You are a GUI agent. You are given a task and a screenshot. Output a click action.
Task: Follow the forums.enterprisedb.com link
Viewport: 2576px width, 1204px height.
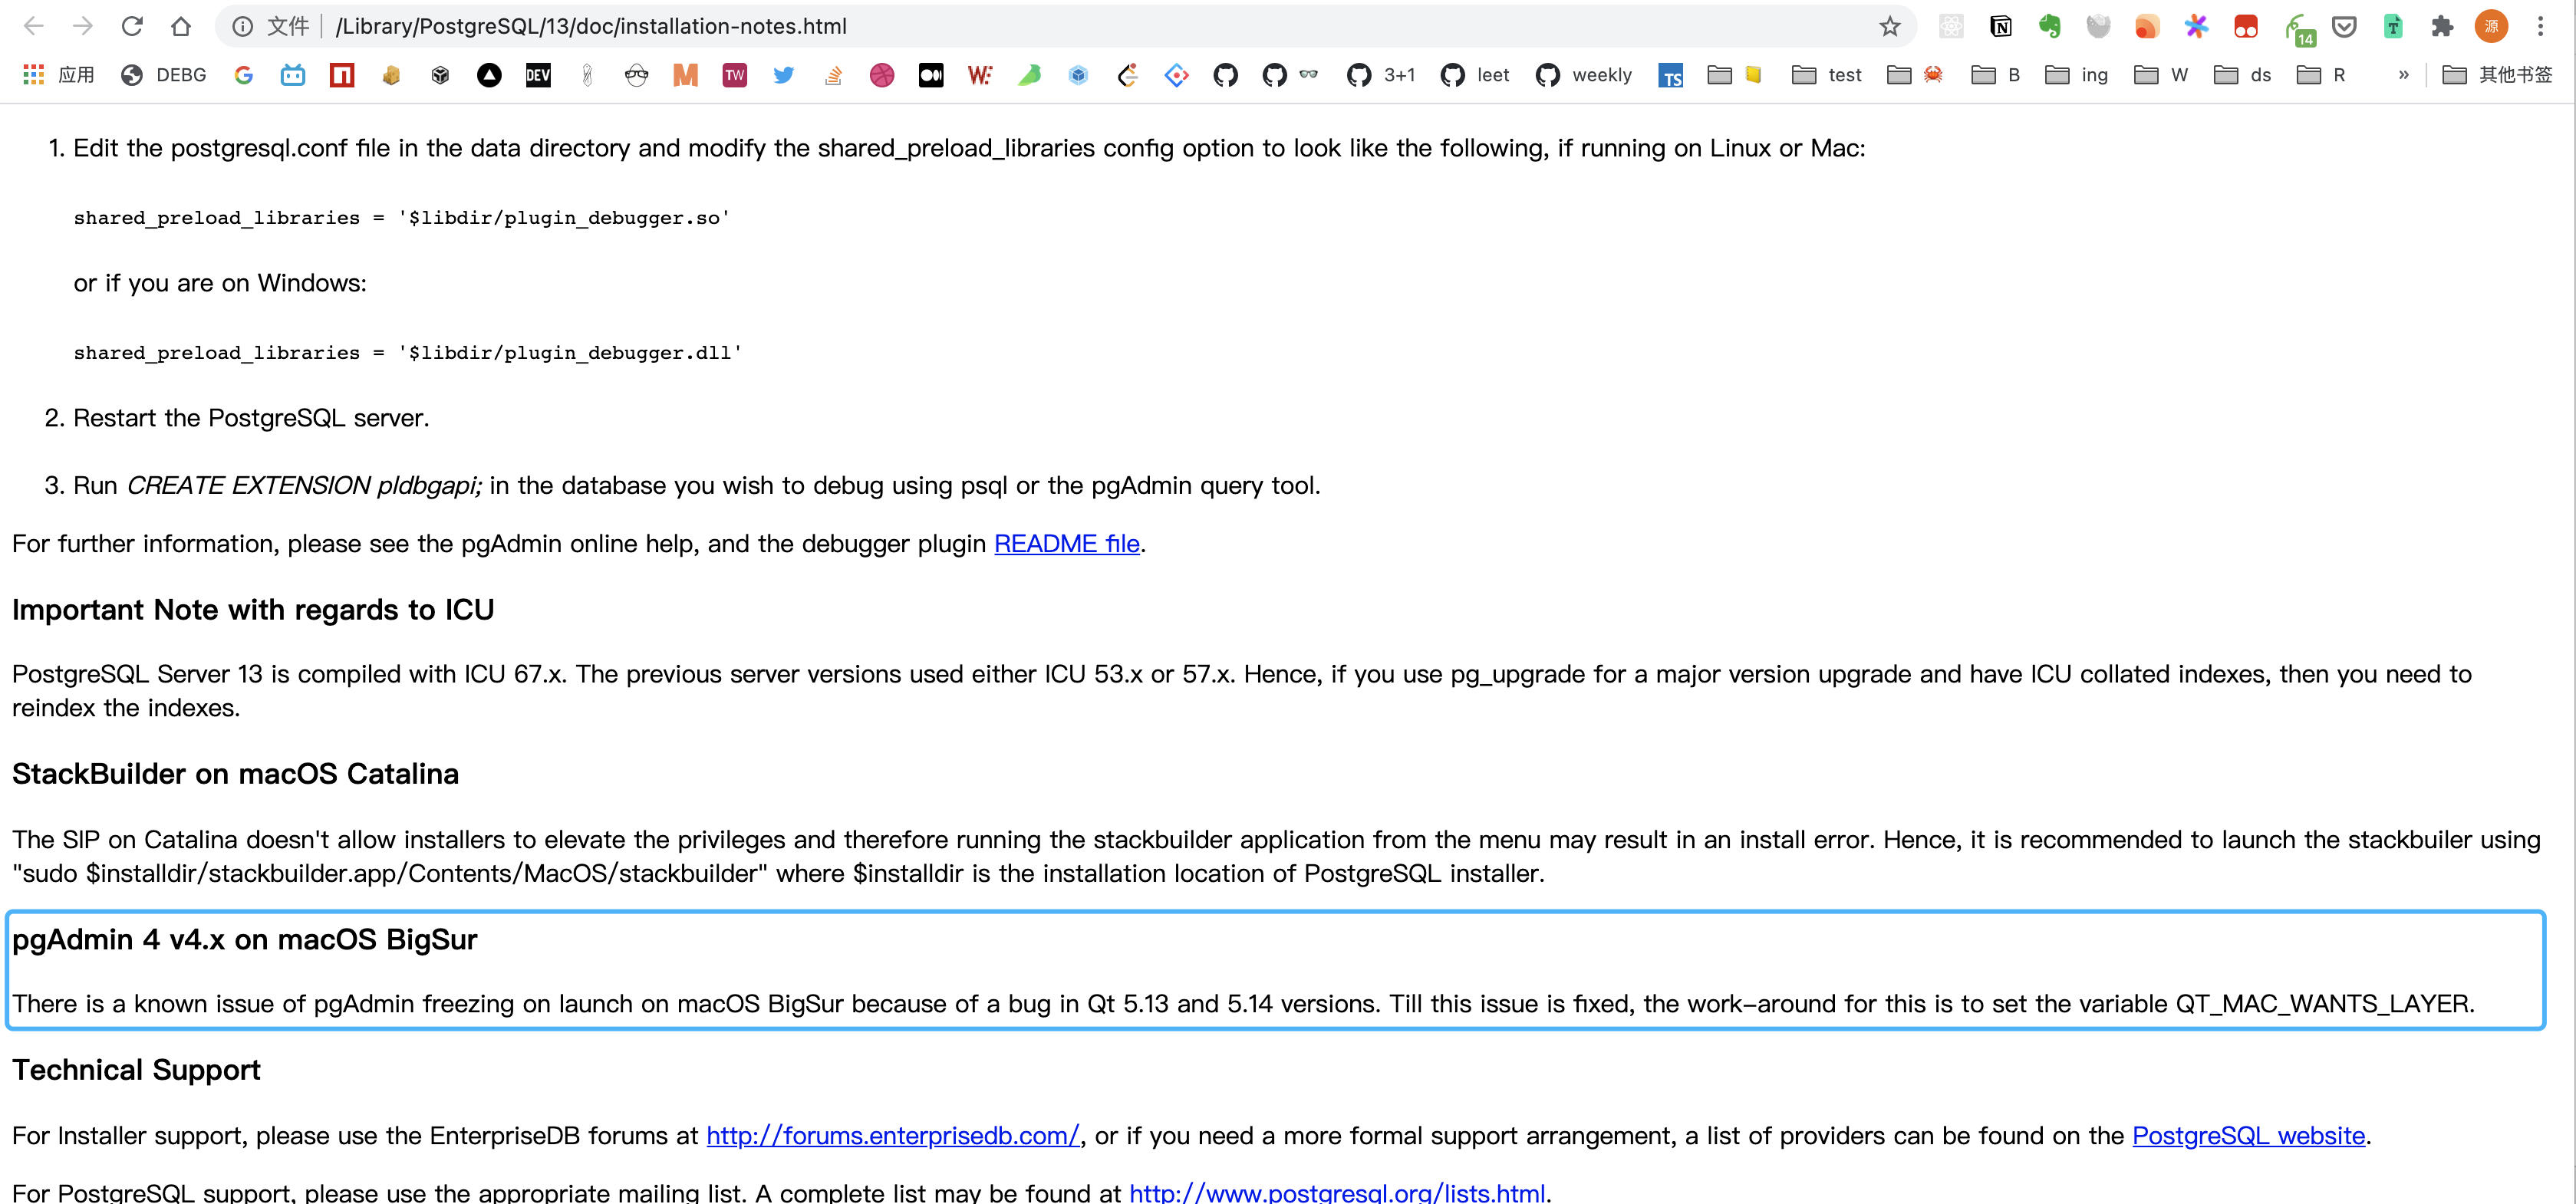[x=892, y=1136]
